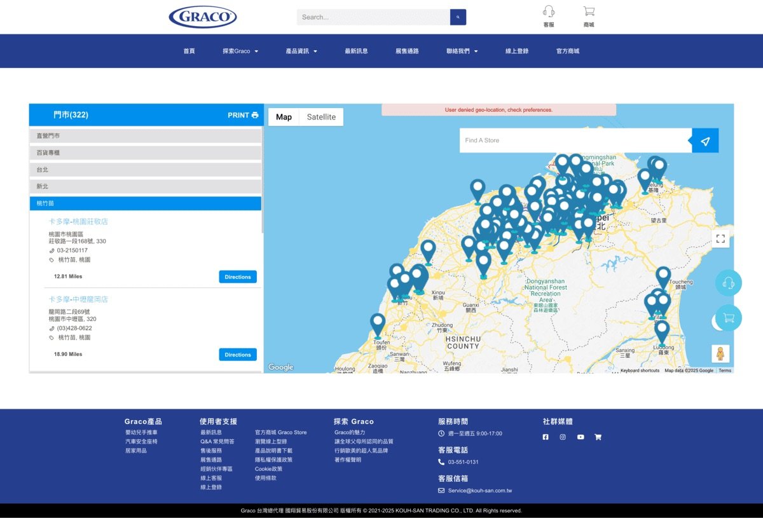
Task: Open the 產品說明書下載 footer link
Action: pos(273,451)
